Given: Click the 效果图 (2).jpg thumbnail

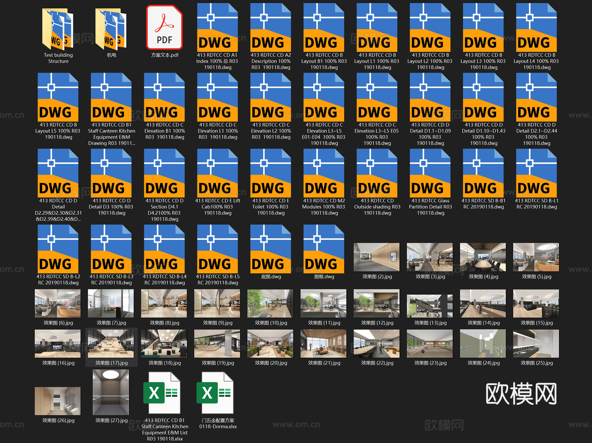Looking at the screenshot, I should click(377, 257).
